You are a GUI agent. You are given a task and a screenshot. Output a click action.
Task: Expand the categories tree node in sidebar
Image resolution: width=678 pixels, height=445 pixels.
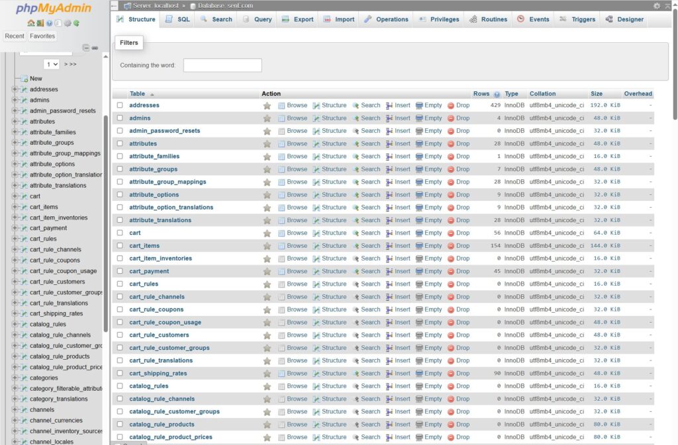pos(15,378)
